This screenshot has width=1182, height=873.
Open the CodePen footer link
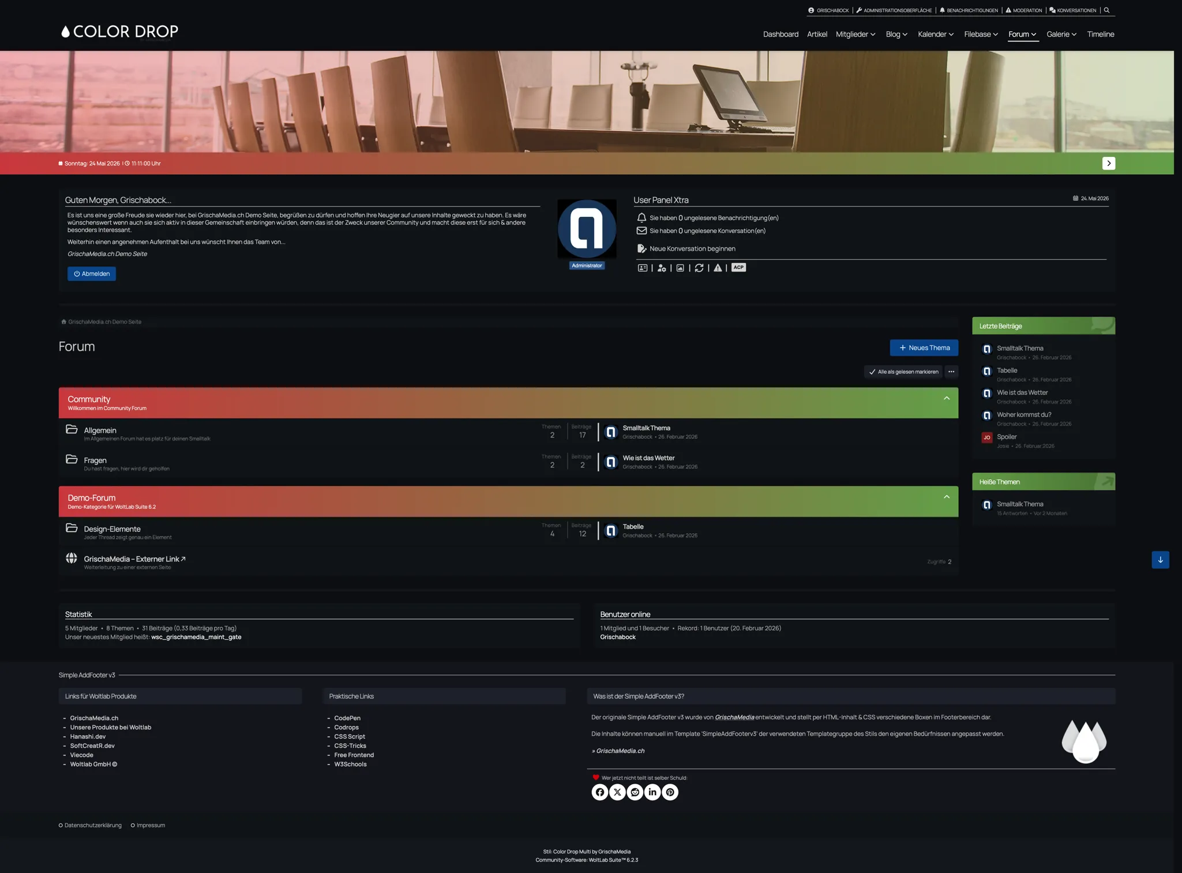pos(347,718)
